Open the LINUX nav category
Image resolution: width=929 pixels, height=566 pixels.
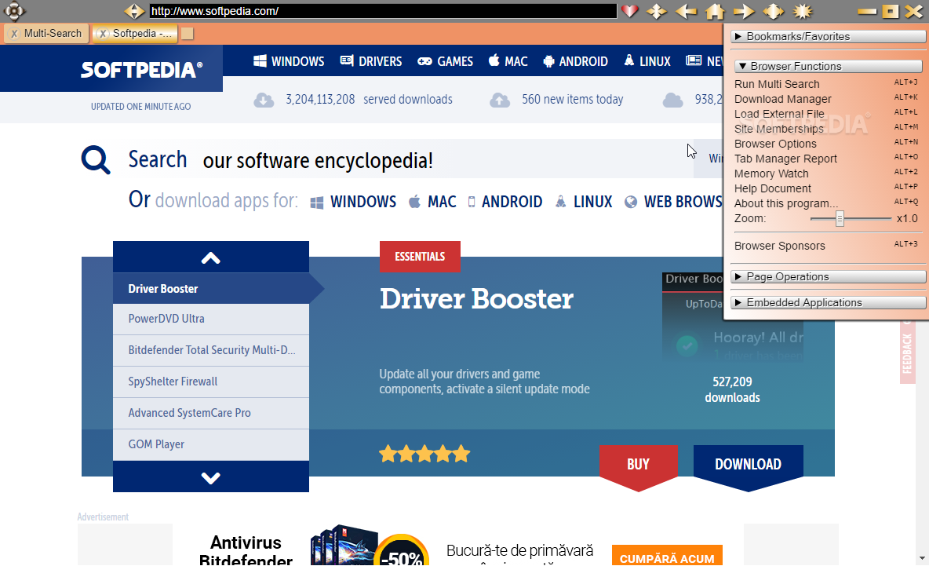pos(647,61)
